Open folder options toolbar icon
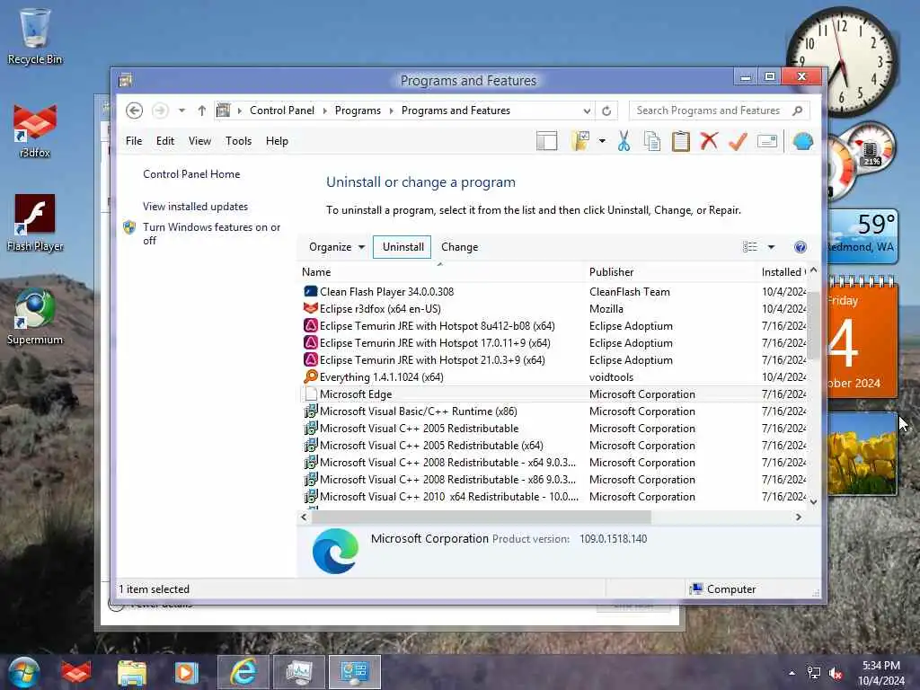Screen dimensions: 920x690 tap(579, 141)
